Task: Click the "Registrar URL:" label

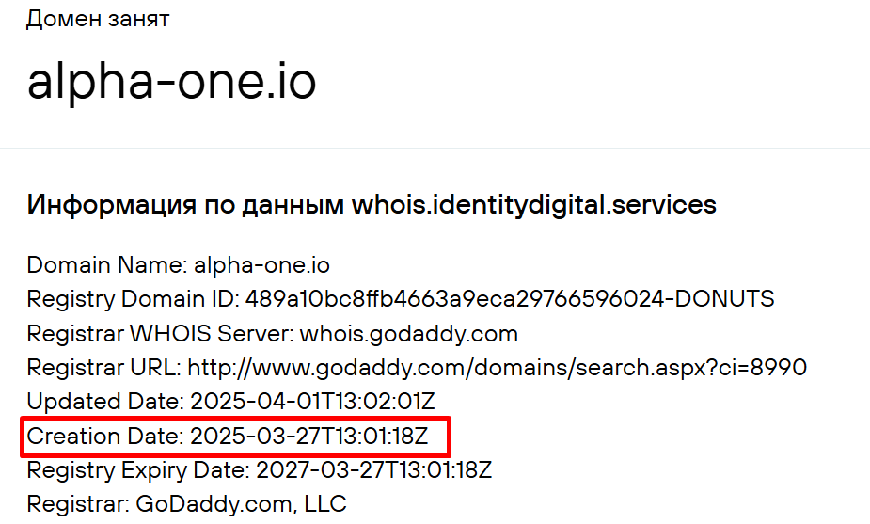Action: (x=103, y=367)
